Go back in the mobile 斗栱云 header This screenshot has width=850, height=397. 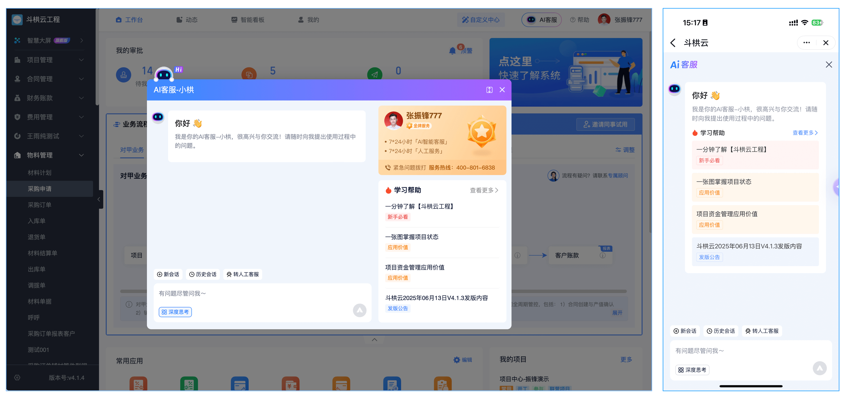(x=673, y=43)
